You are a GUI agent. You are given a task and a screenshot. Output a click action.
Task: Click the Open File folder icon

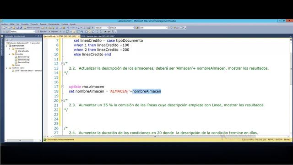(x=14, y=27)
